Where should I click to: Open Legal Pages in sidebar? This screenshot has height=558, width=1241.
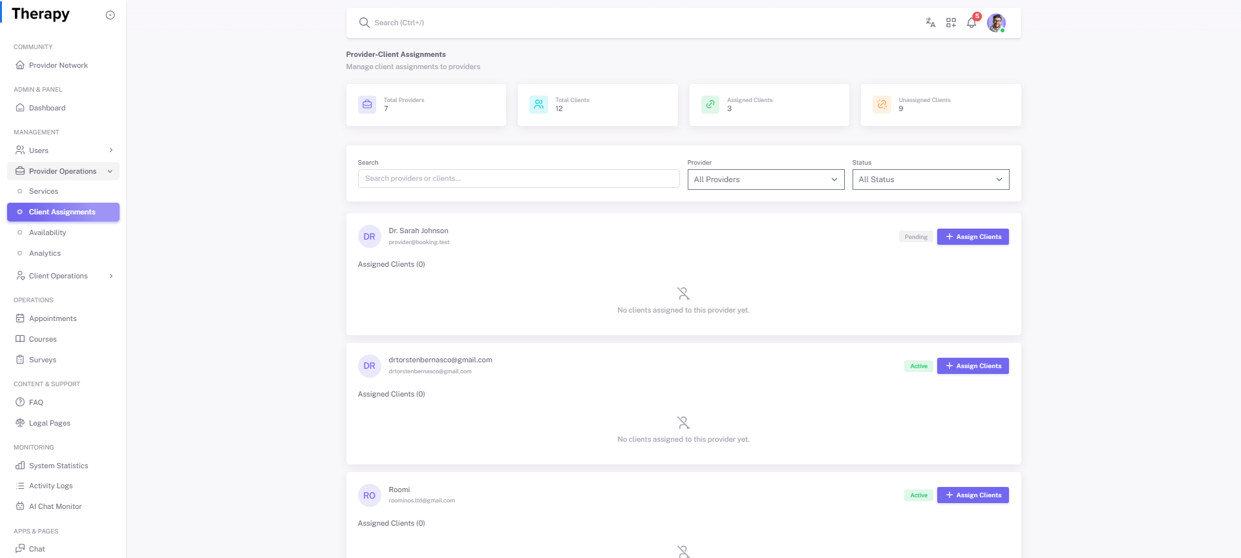[x=63, y=423]
